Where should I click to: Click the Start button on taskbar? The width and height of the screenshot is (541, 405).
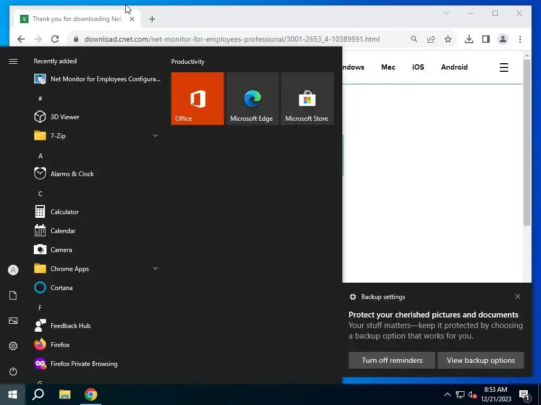(x=13, y=394)
